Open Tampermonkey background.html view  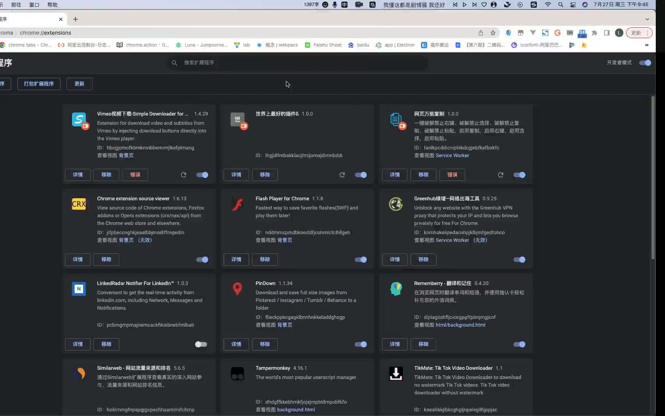point(296,410)
